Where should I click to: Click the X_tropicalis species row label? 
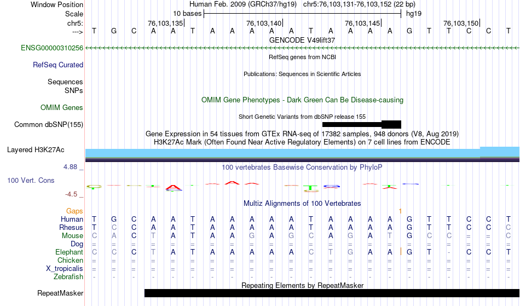[x=65, y=269]
